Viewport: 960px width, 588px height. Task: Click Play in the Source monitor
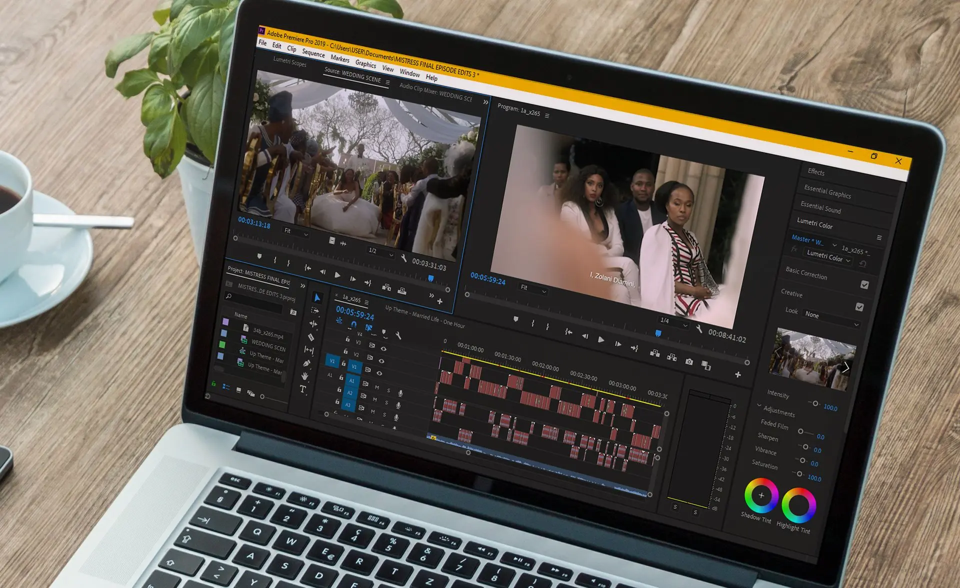pyautogui.click(x=337, y=275)
